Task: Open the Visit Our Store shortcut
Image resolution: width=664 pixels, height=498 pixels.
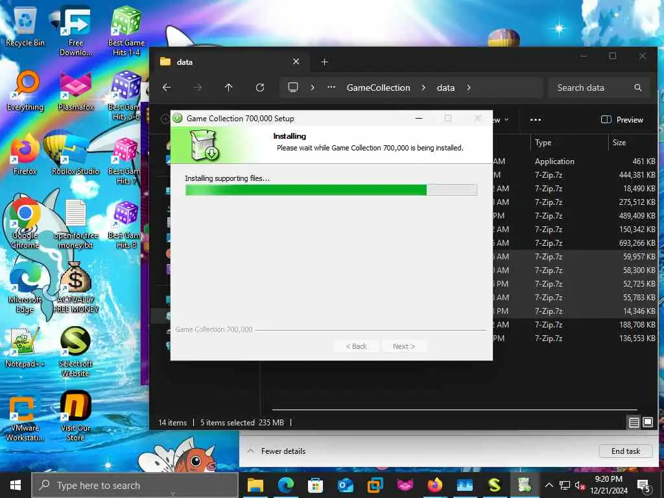Action: (75, 416)
